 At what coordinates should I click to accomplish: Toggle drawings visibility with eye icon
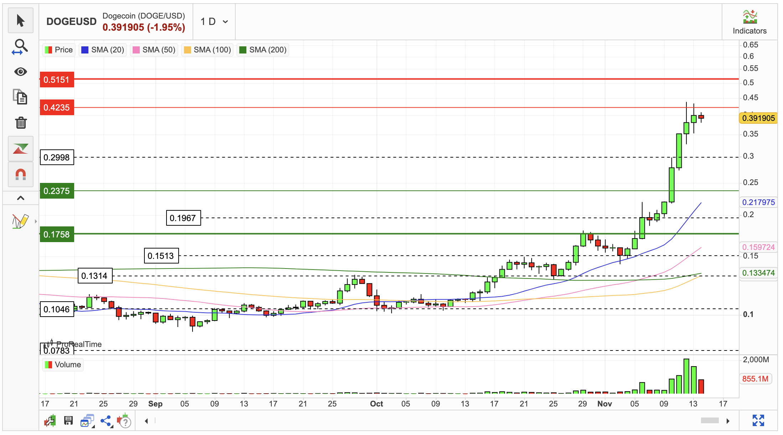21,72
